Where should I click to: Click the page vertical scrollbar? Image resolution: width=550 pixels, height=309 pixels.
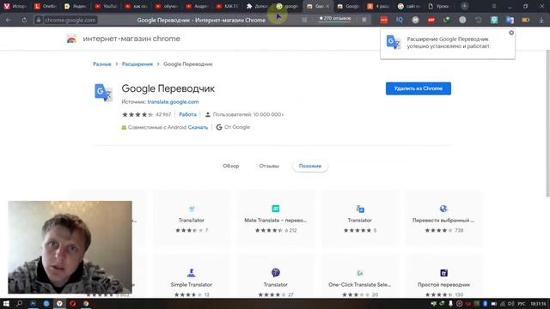tap(547, 123)
